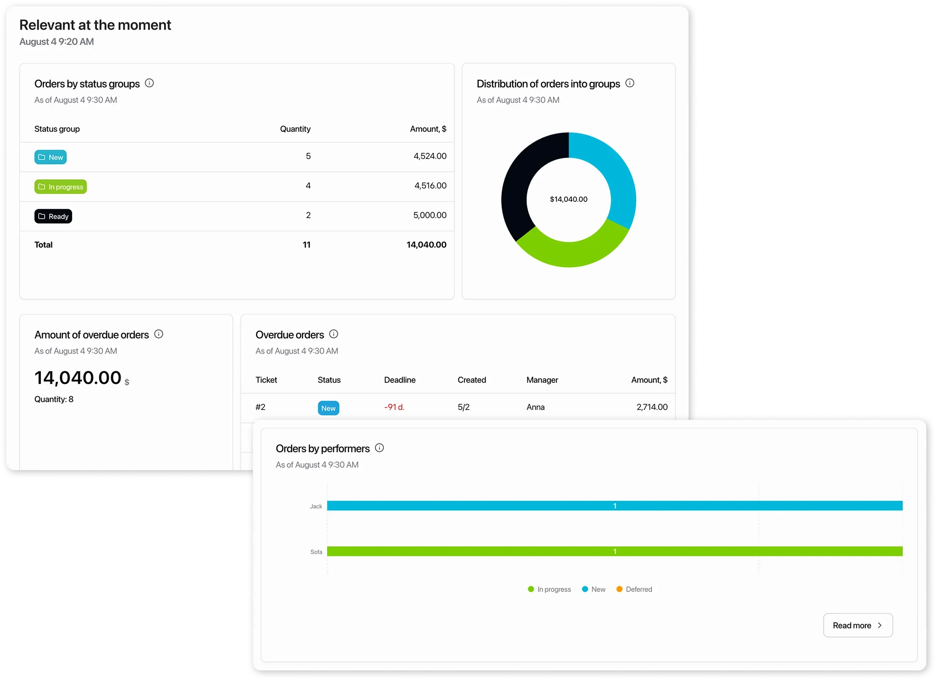Click the Read more button
The height and width of the screenshot is (680, 936).
pyautogui.click(x=858, y=625)
